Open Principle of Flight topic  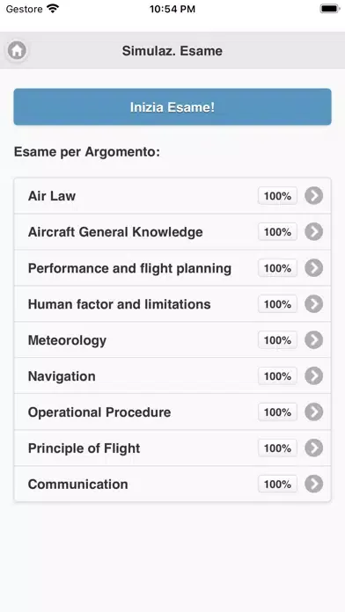pyautogui.click(x=172, y=448)
